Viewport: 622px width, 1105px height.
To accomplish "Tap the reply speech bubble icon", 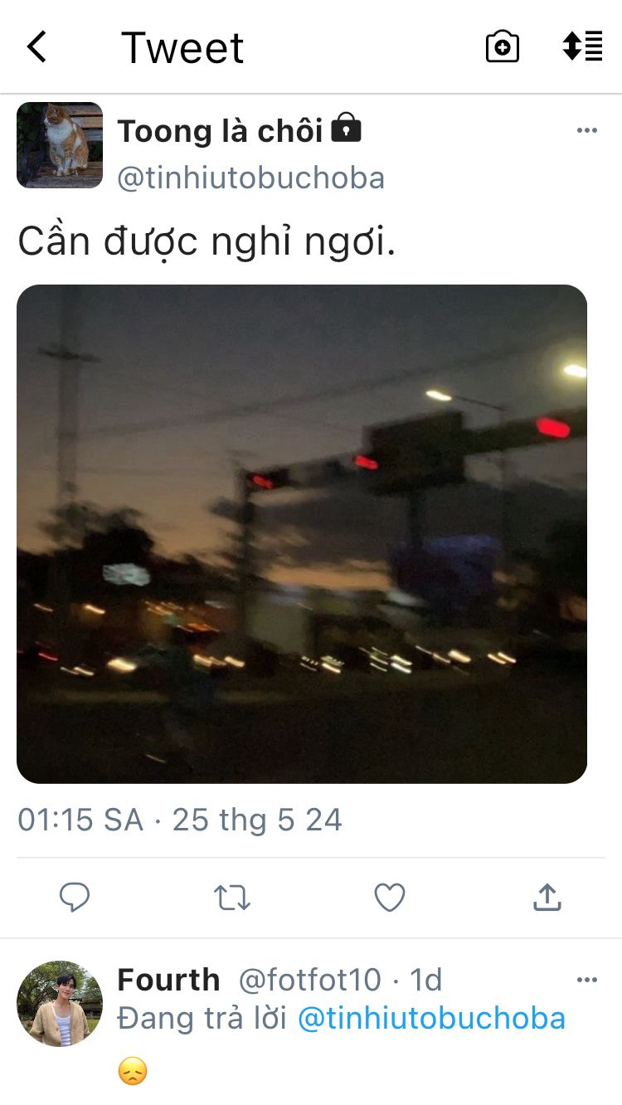I will point(75,897).
